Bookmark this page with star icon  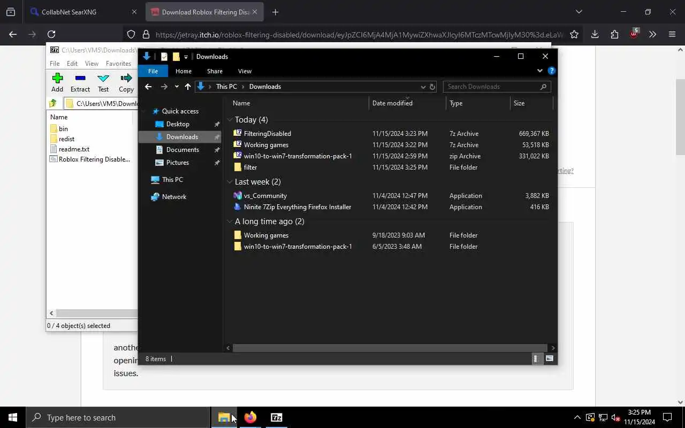coord(574,34)
